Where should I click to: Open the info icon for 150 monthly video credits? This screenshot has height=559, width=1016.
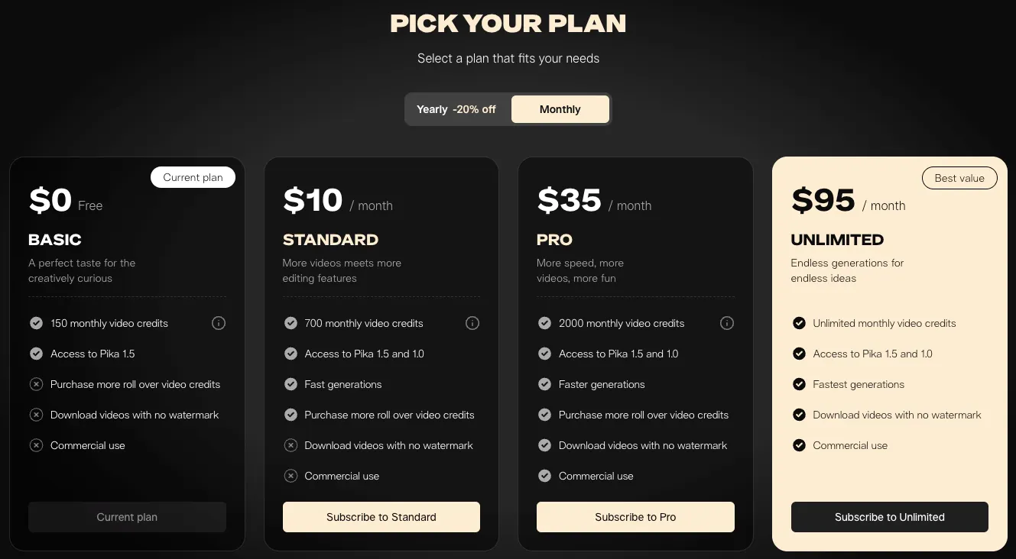pos(219,323)
